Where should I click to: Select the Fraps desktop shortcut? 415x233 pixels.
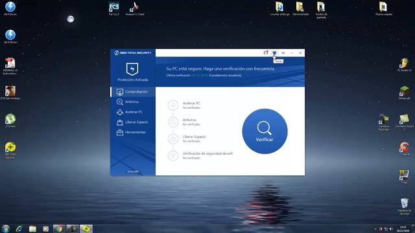tap(405, 177)
